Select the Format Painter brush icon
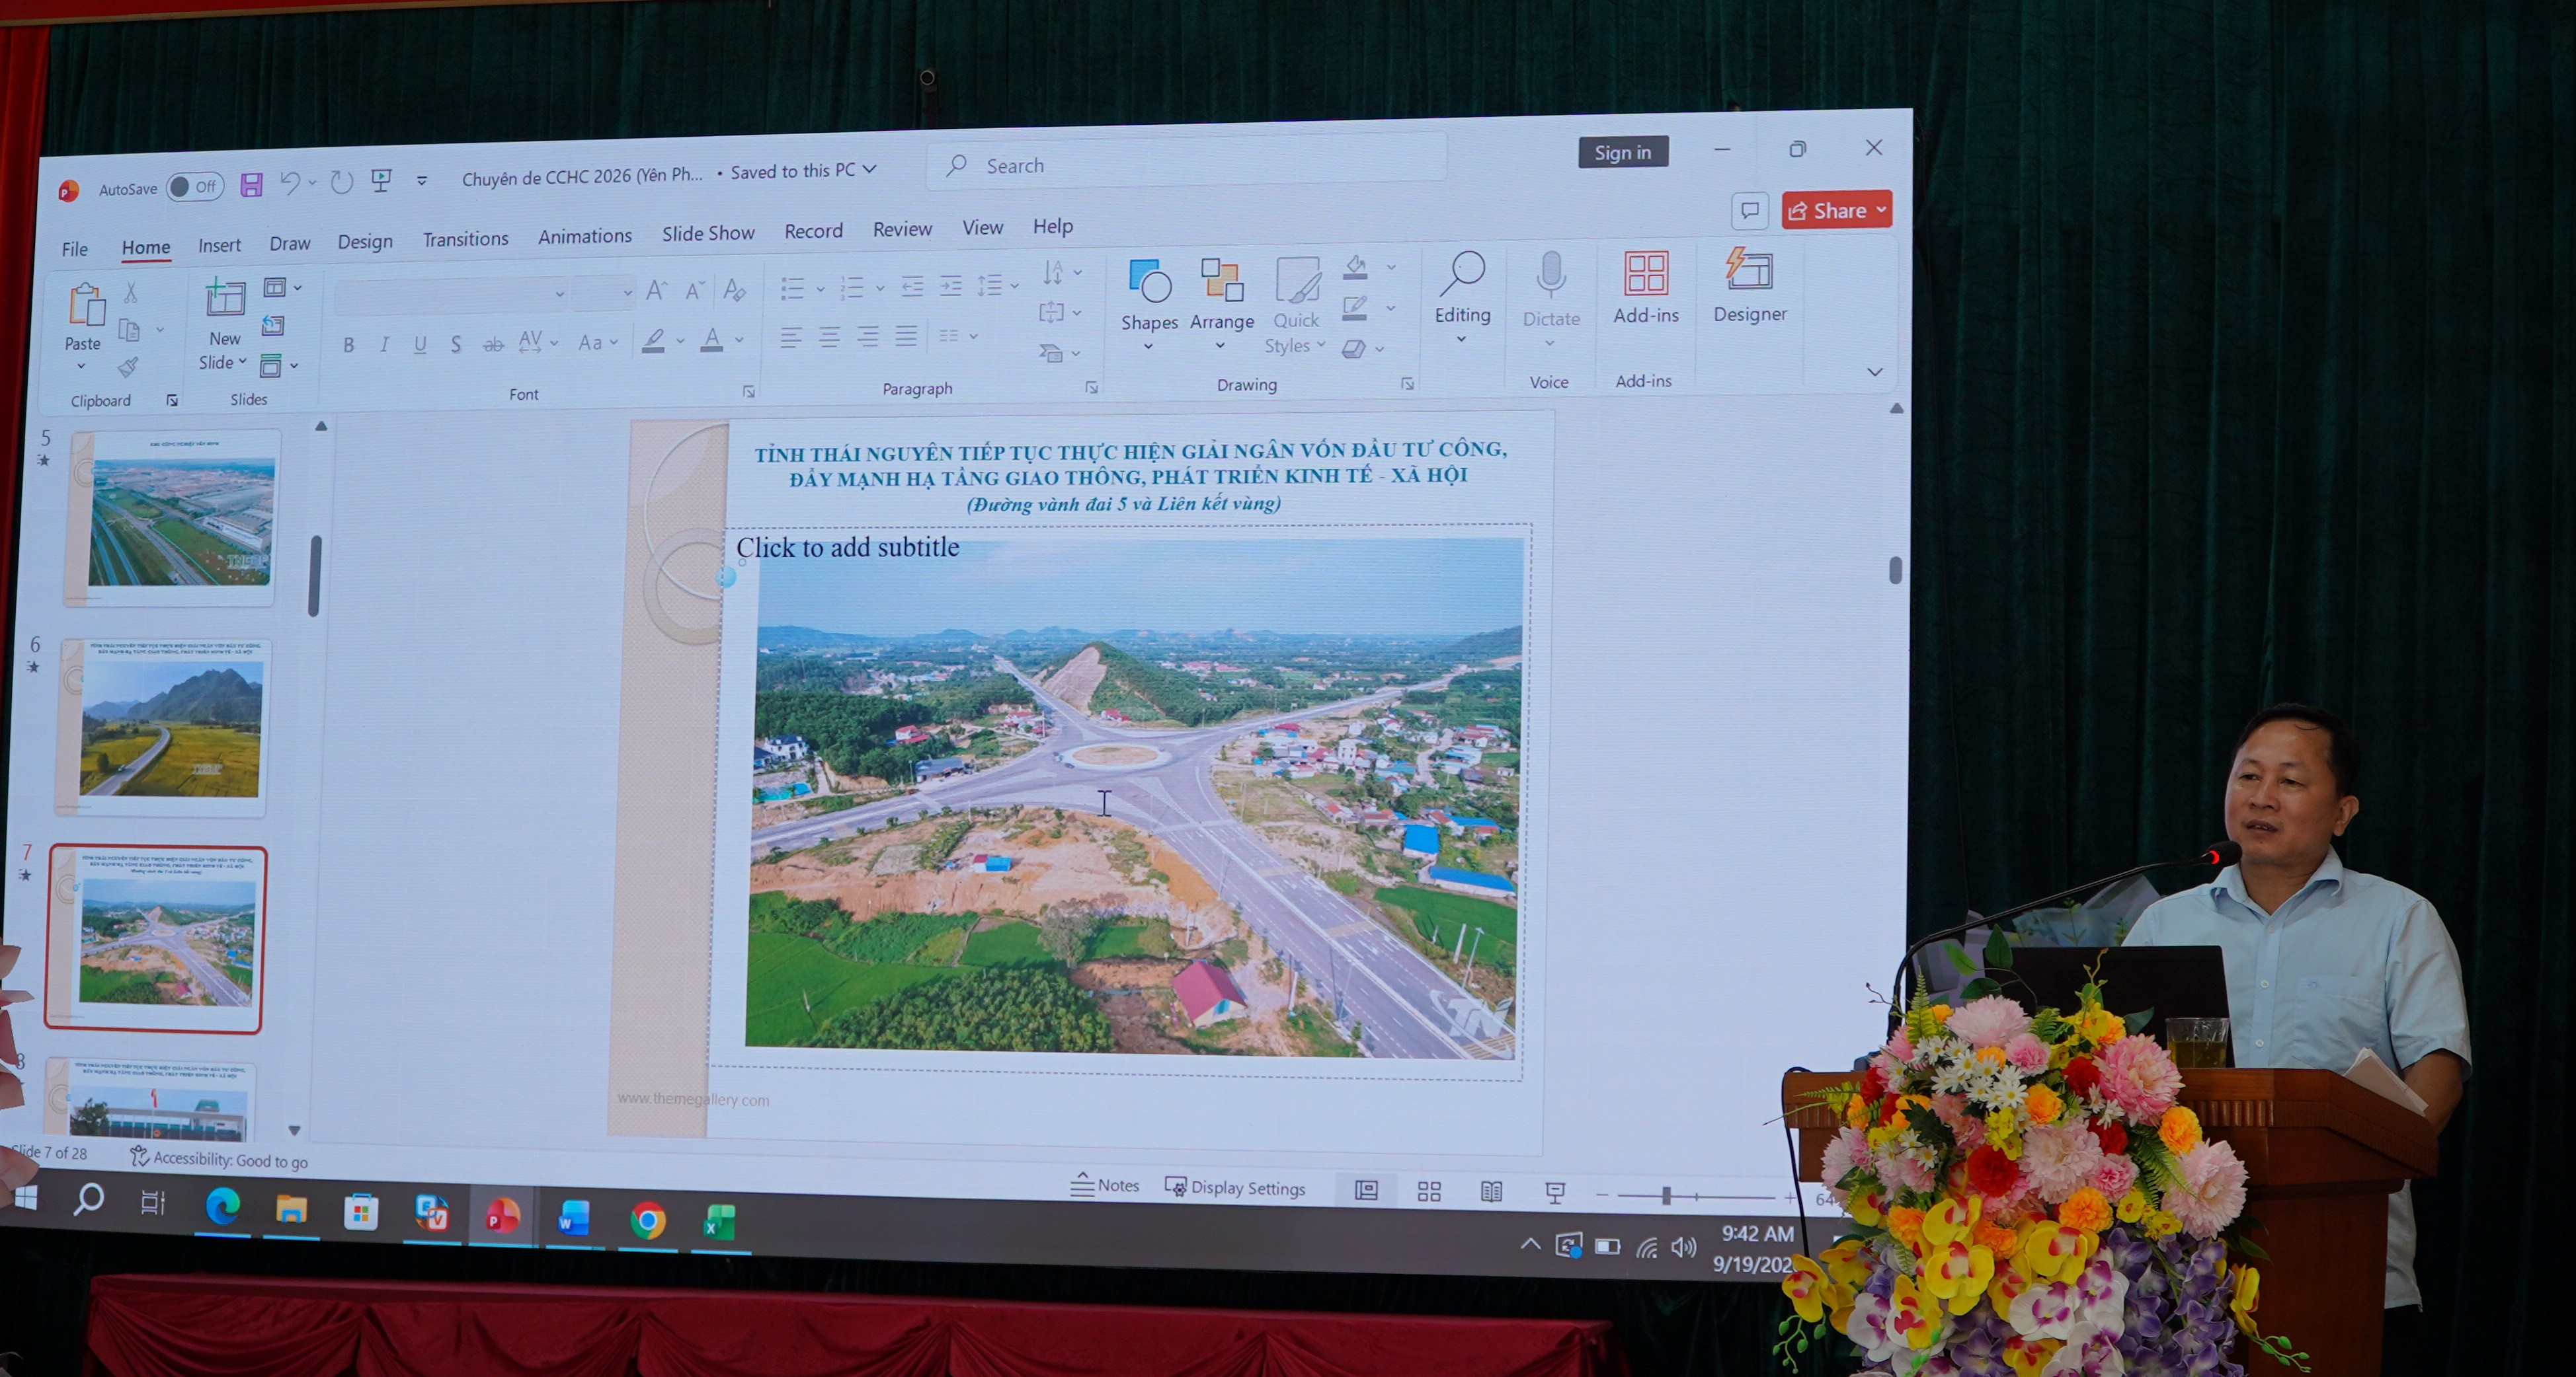 (x=128, y=367)
